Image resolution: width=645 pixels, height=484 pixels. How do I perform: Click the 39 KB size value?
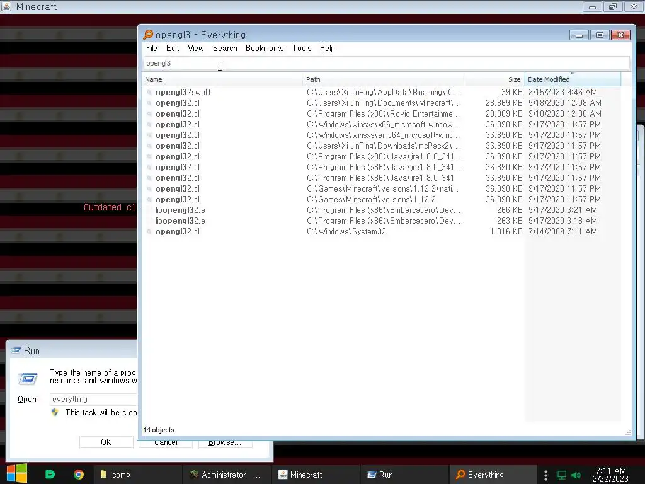(x=511, y=92)
